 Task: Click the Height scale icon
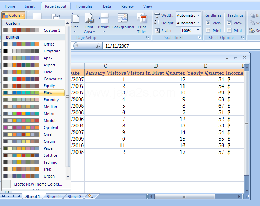(157, 23)
